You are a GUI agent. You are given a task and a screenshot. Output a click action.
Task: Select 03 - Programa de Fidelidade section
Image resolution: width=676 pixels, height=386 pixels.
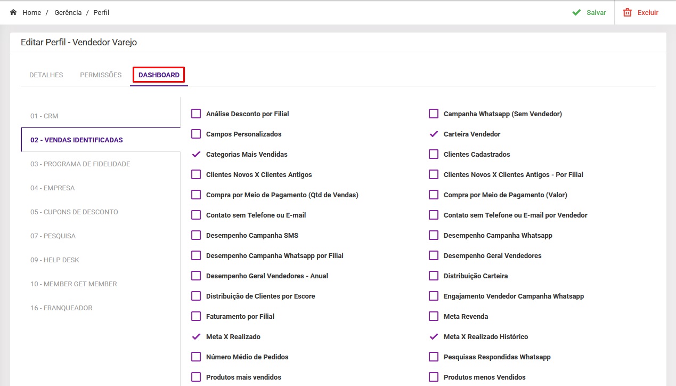[80, 164]
